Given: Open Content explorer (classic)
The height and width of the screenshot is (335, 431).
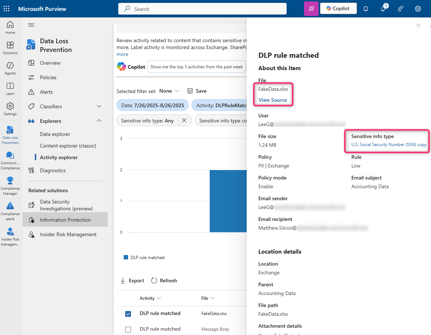Looking at the screenshot, I should [x=68, y=146].
